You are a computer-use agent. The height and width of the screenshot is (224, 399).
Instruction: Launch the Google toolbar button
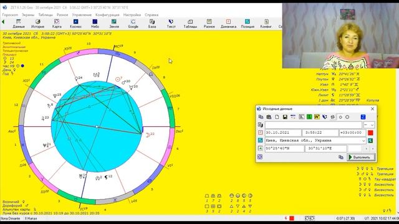[133, 24]
